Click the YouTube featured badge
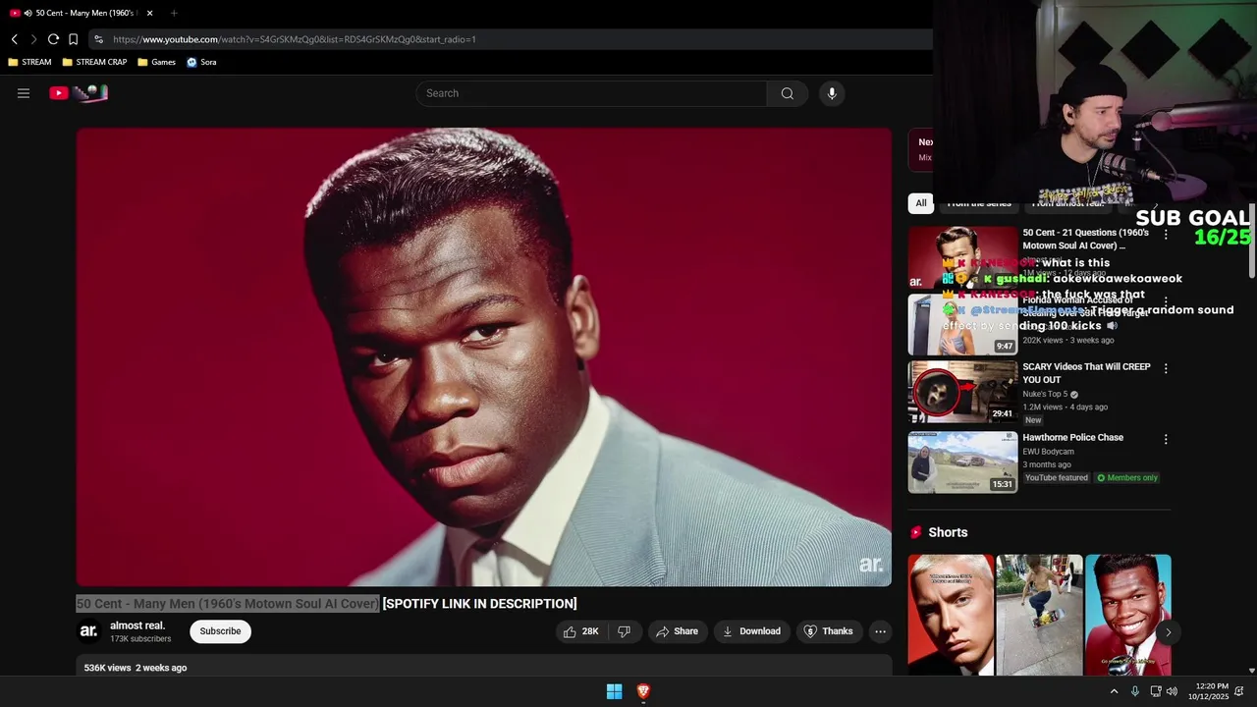This screenshot has width=1257, height=707. point(1057,478)
